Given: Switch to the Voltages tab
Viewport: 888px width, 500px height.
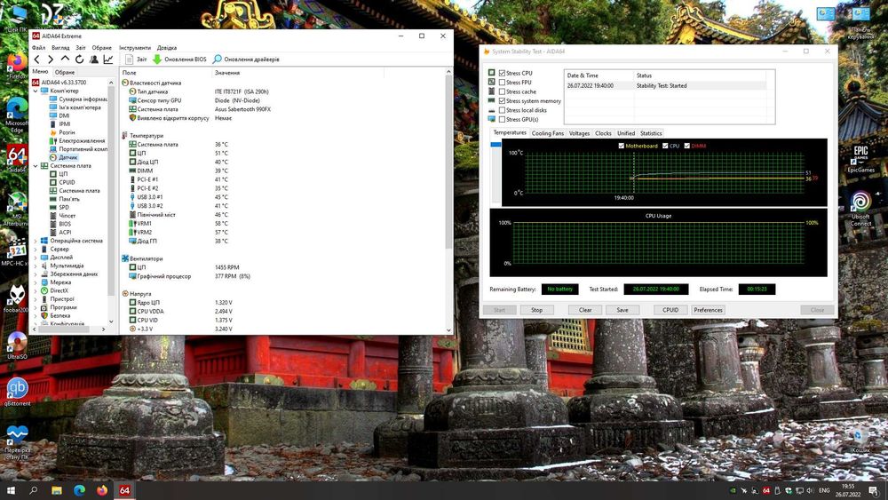Looking at the screenshot, I should coord(579,133).
